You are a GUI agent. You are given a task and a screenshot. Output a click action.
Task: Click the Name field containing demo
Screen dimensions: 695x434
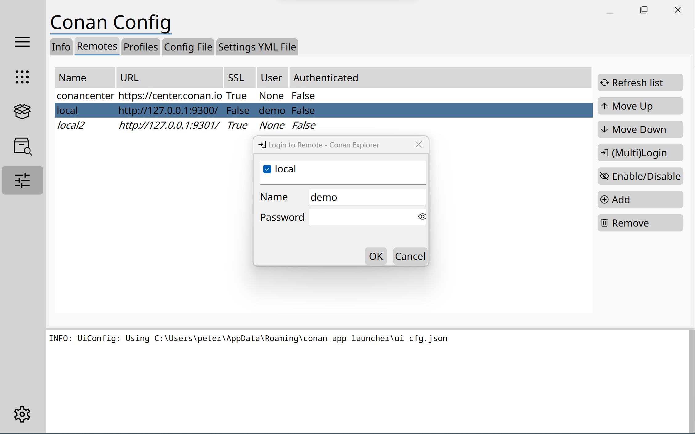point(367,197)
